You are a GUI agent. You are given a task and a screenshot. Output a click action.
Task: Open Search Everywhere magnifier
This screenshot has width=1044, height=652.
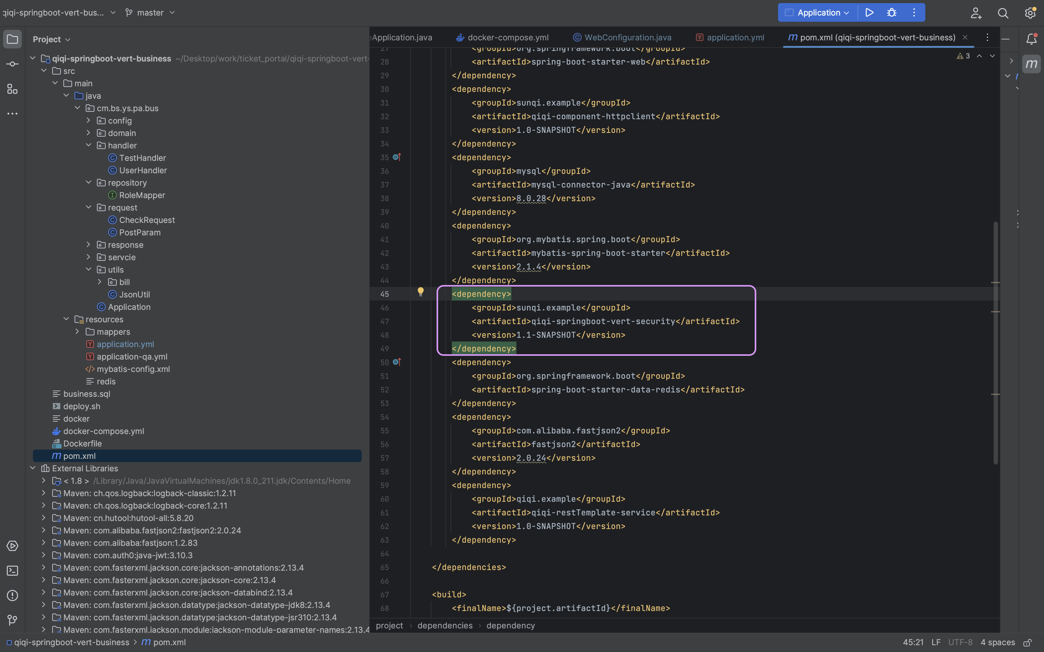click(1003, 13)
